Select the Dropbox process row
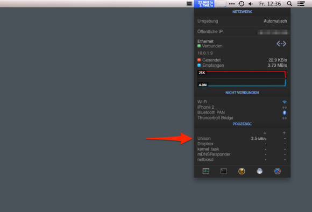Viewport: 312px width, 212px height. coord(242,144)
